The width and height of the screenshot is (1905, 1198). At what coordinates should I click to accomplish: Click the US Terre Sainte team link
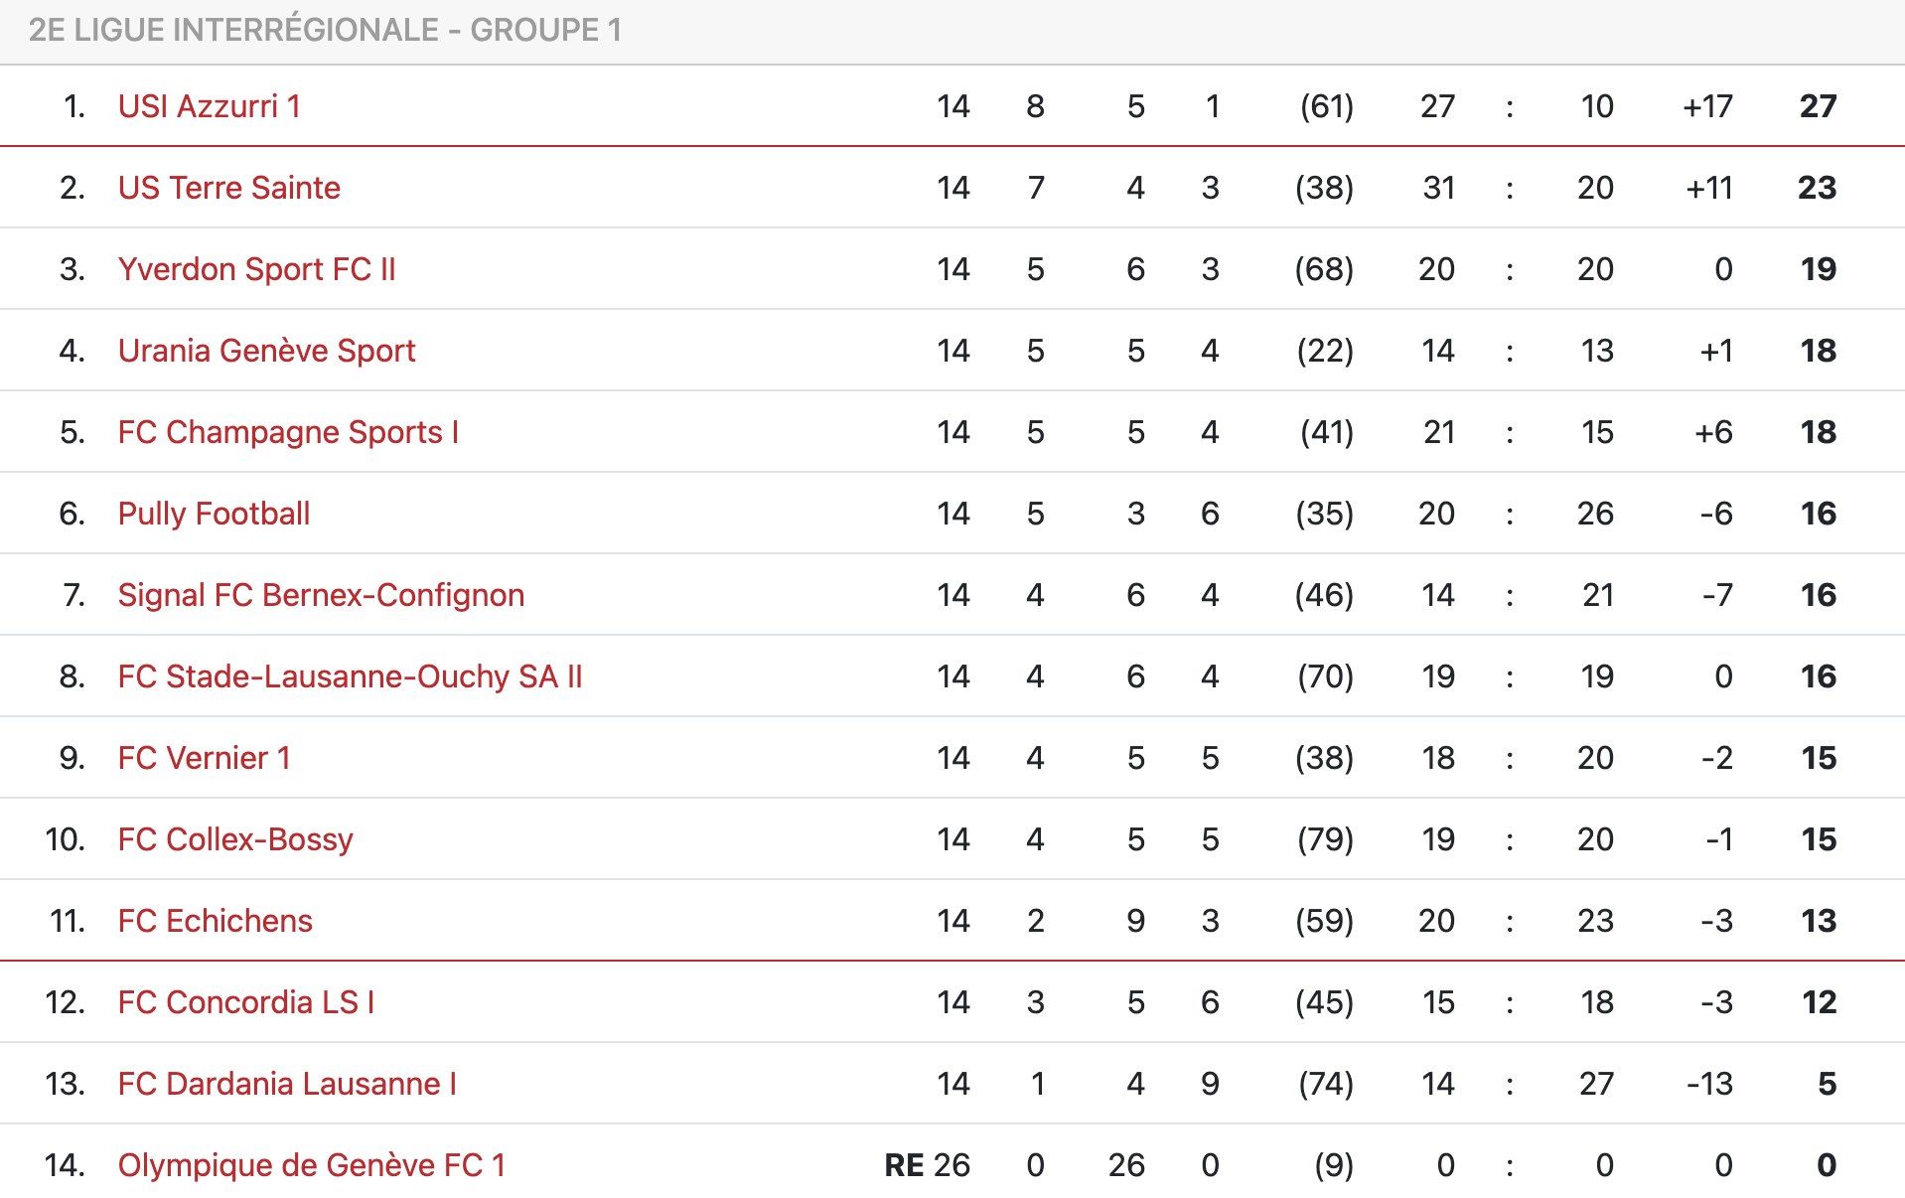coord(228,188)
